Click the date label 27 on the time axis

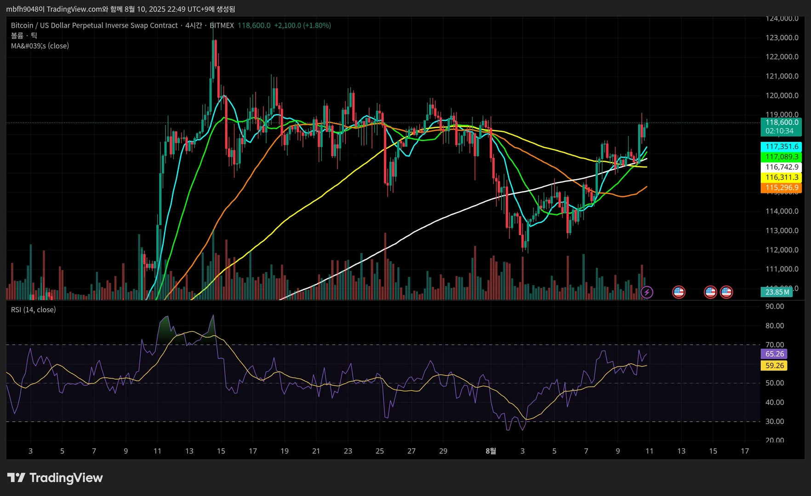pyautogui.click(x=411, y=451)
